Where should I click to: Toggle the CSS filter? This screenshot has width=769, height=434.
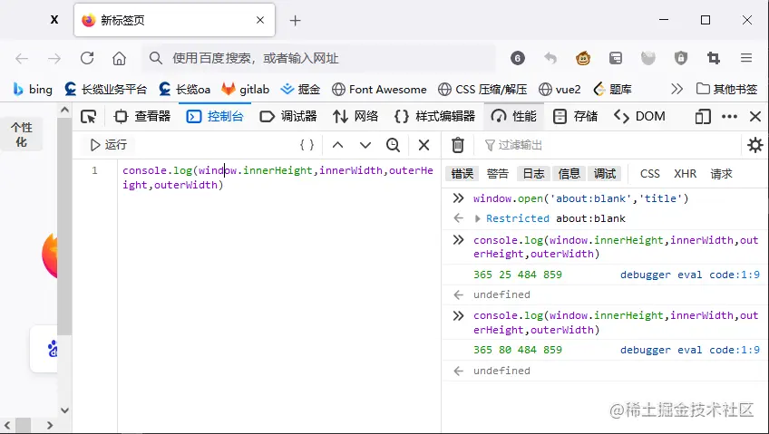click(x=650, y=173)
